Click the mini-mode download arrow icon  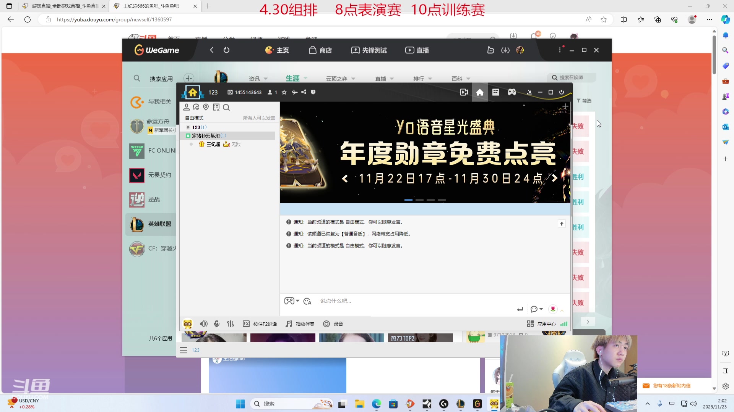click(529, 92)
